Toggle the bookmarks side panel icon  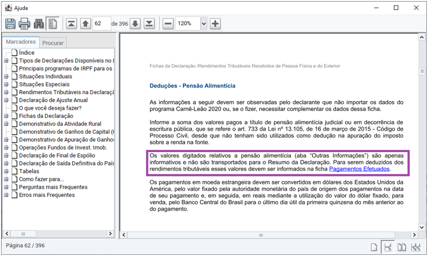(x=53, y=24)
